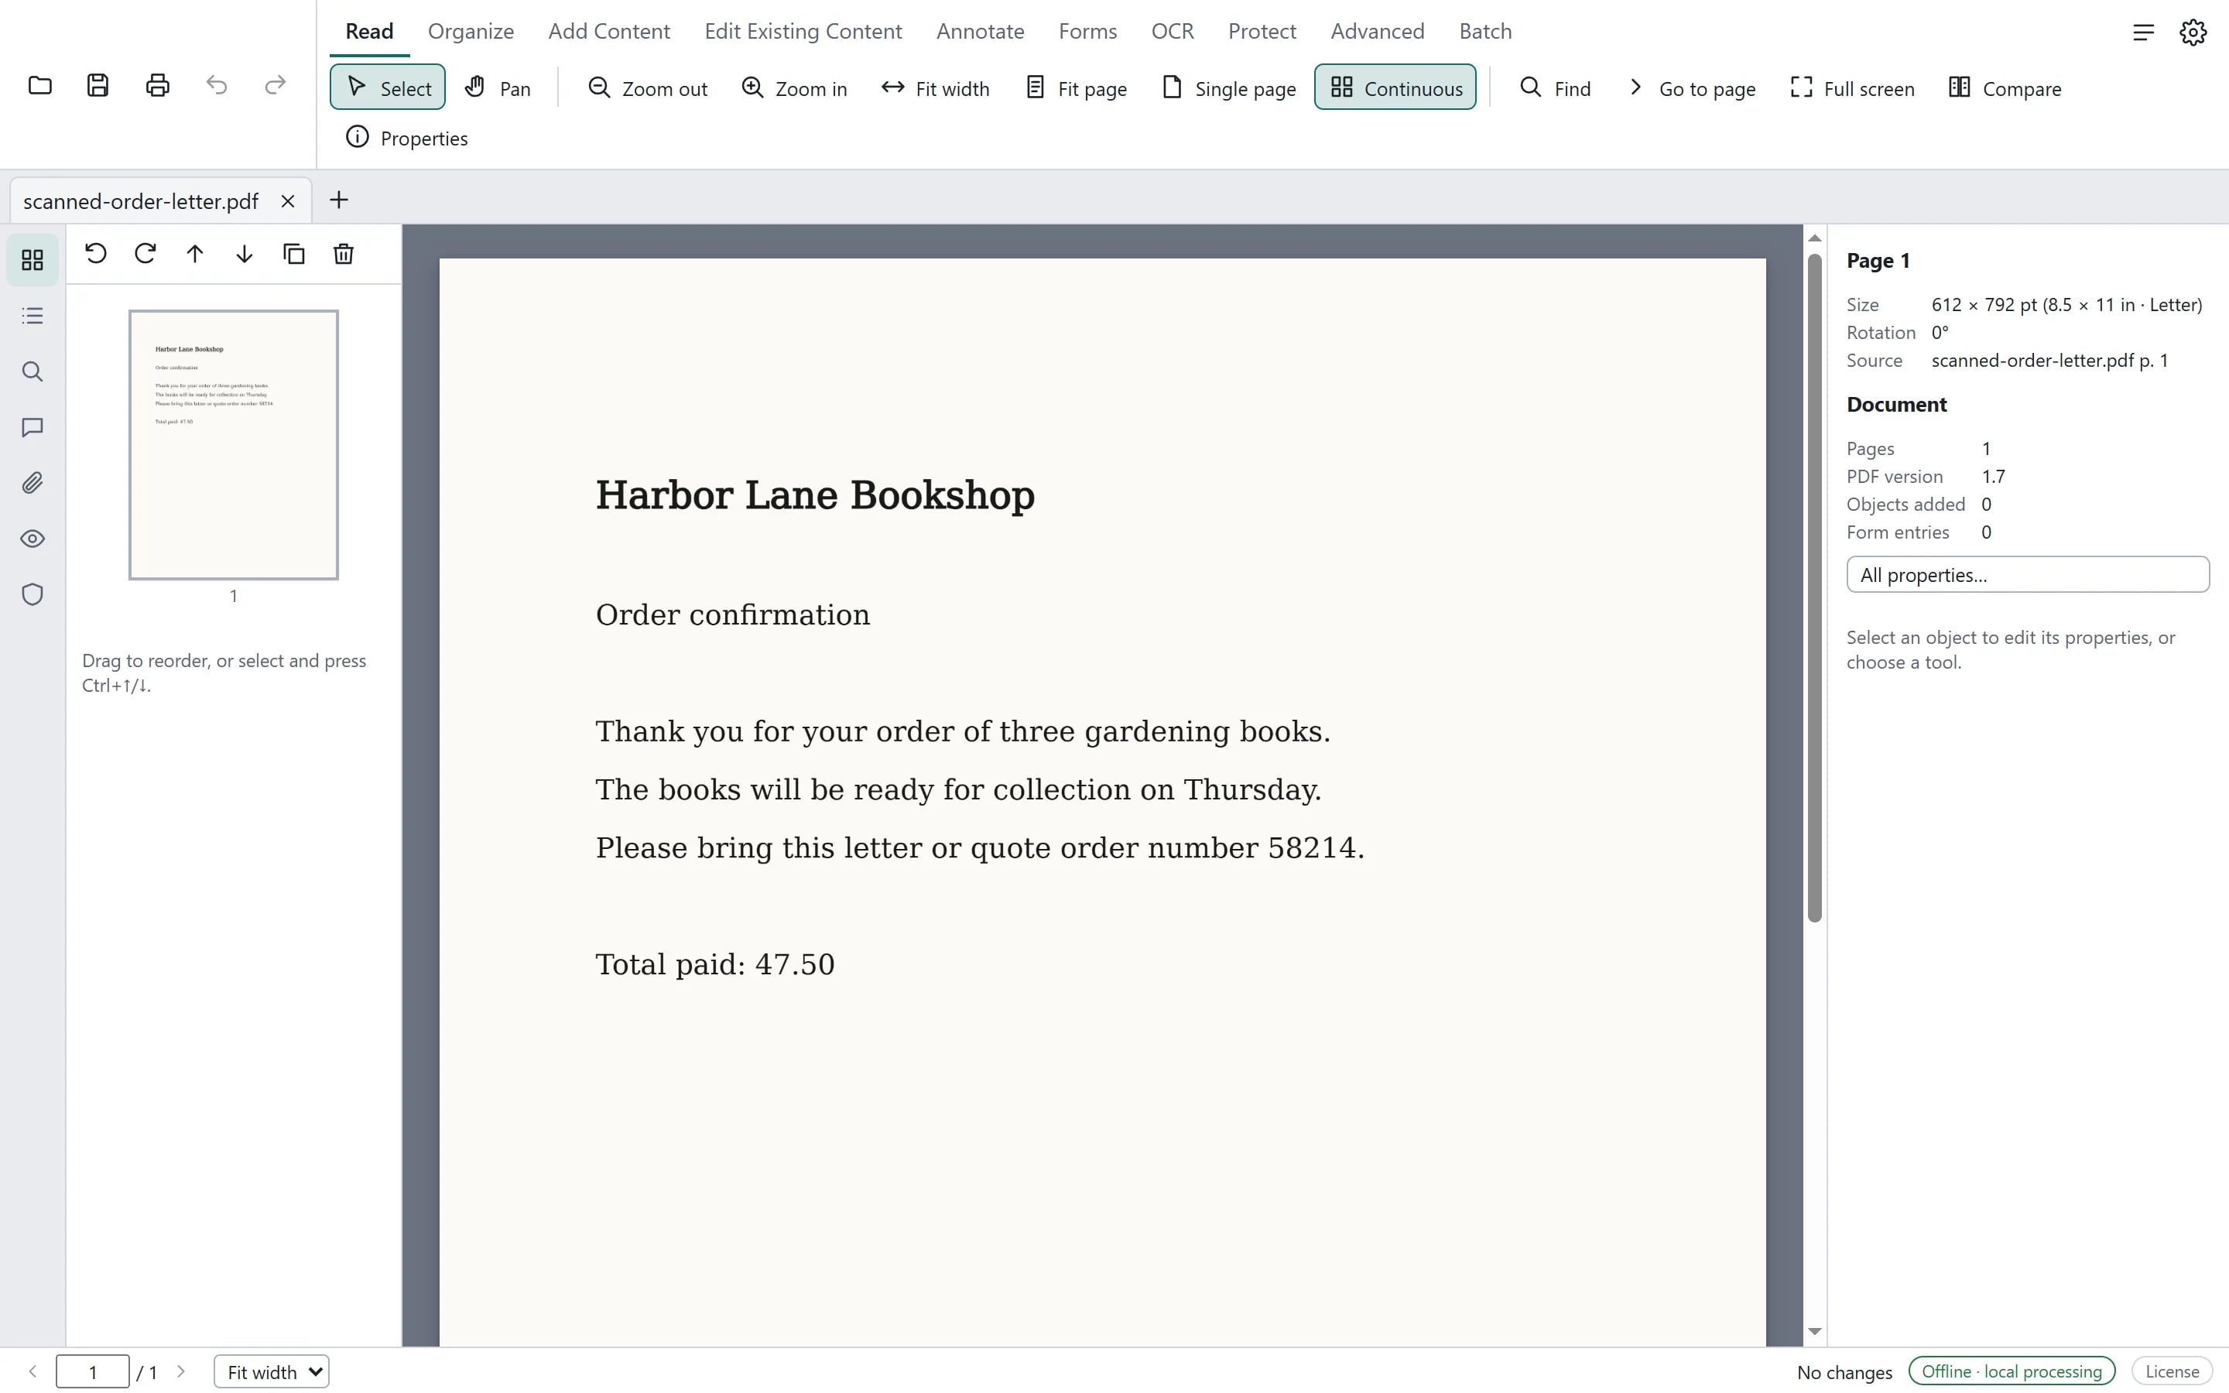Screen dimensions: 2229x1393
Task: Switch to Single page mode
Action: tap(1229, 87)
